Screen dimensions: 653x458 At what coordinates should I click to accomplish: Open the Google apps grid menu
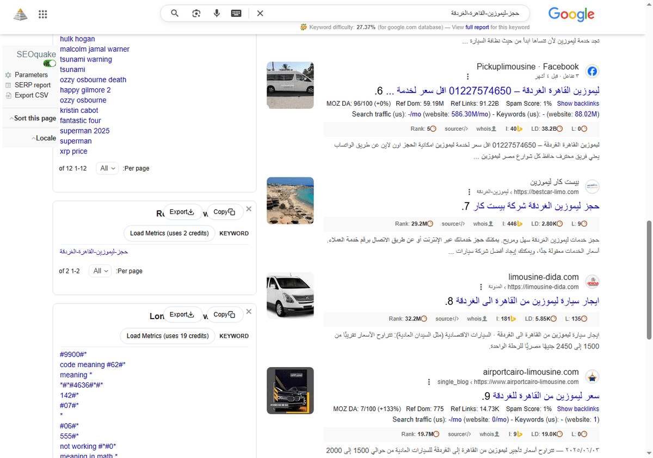pos(42,14)
